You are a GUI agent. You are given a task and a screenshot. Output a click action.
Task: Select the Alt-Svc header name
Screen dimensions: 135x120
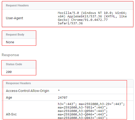[x=11, y=114]
